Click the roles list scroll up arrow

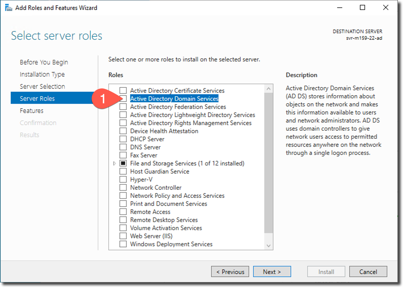[x=269, y=89]
